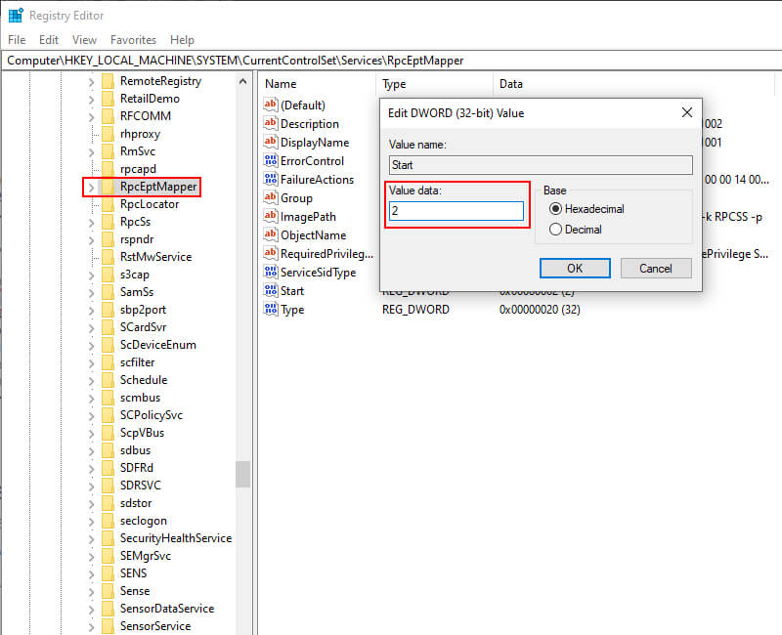
Task: Cancel the Edit DWORD dialog
Action: (x=656, y=268)
